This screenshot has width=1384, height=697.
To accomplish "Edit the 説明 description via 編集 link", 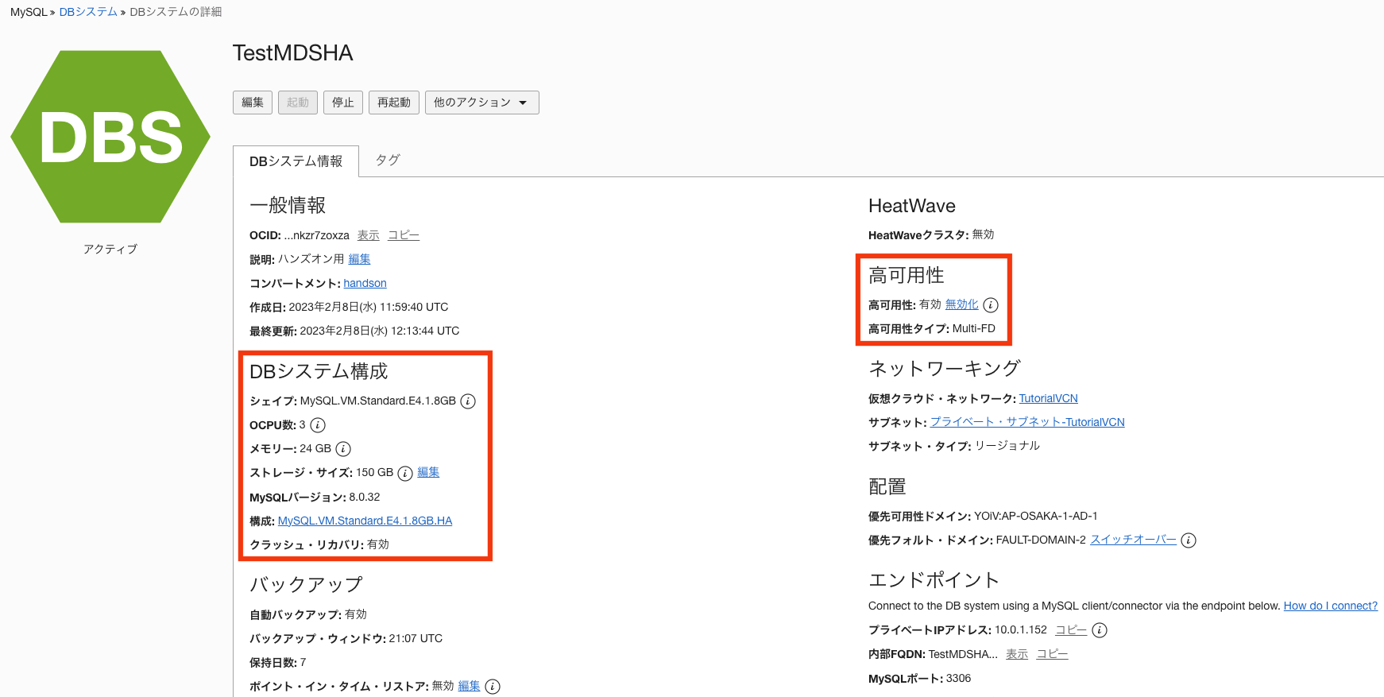I will [x=359, y=259].
